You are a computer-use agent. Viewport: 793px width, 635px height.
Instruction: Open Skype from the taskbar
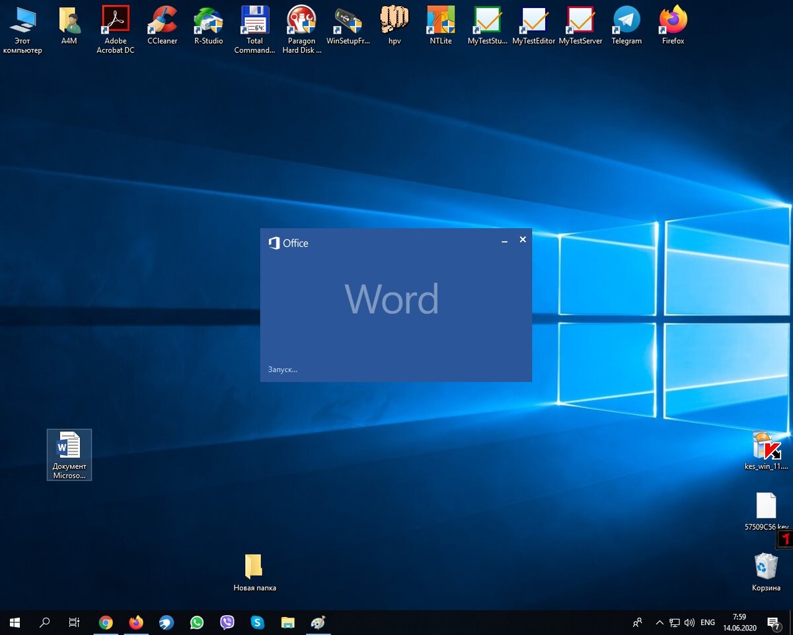pos(258,622)
